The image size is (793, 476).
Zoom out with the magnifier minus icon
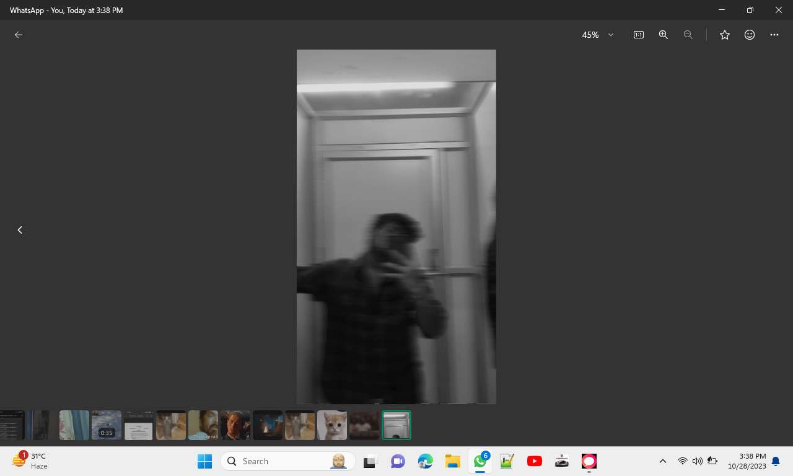pos(688,35)
